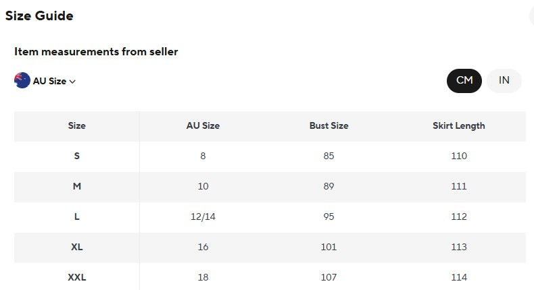
Task: Click Item measurements from seller heading
Action: coord(96,52)
